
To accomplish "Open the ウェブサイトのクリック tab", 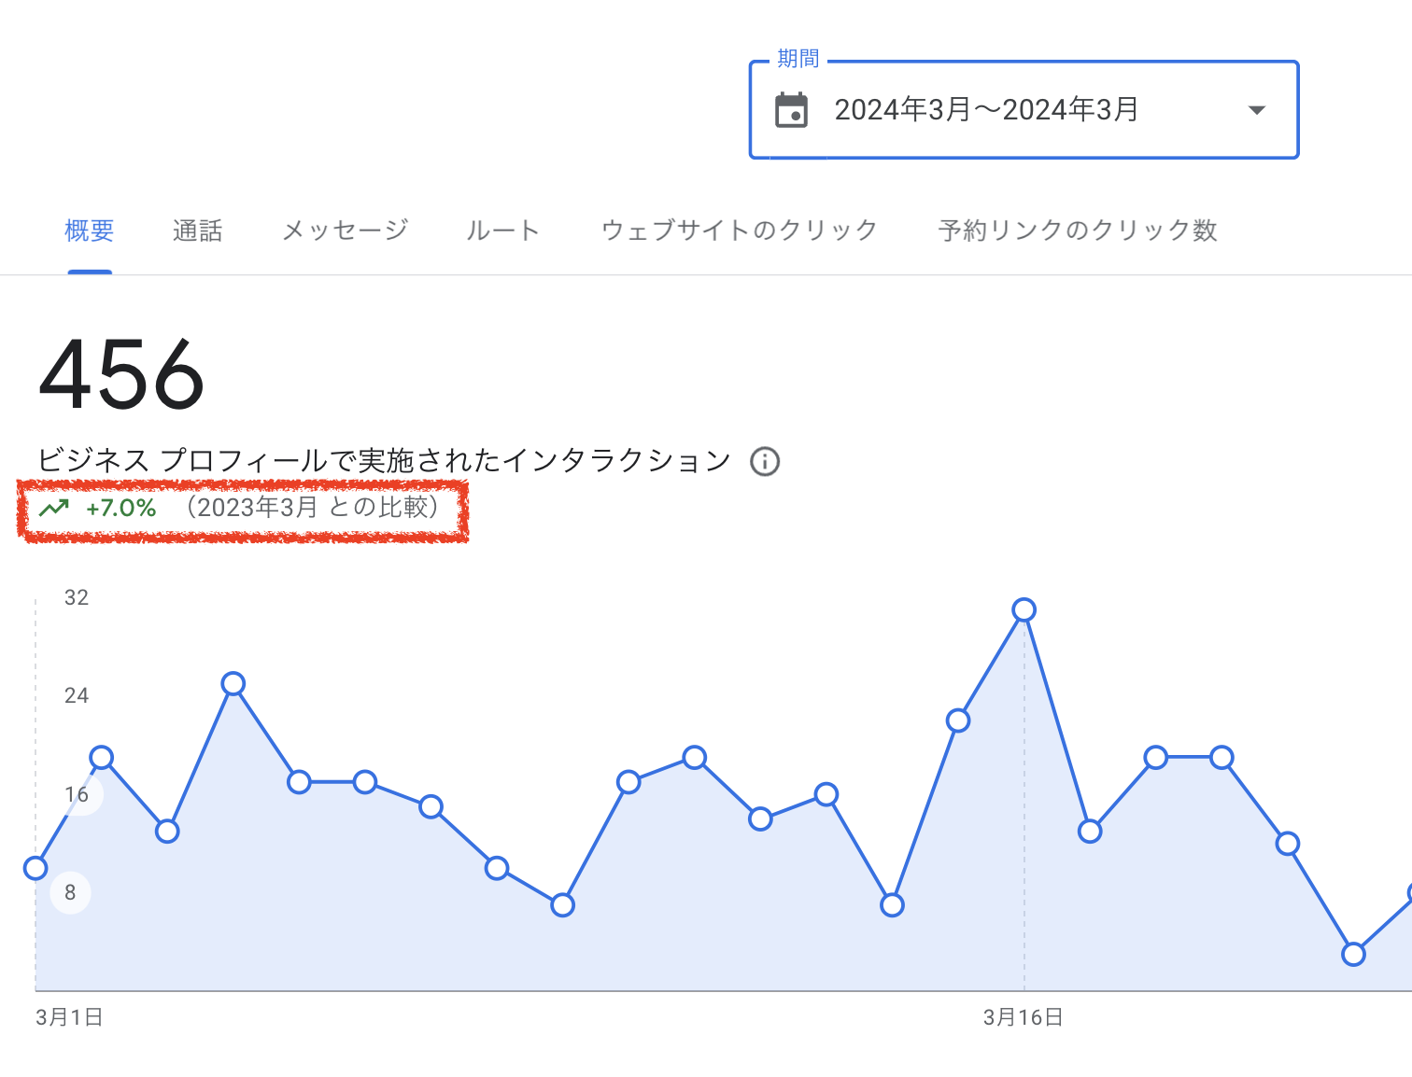I will 740,231.
